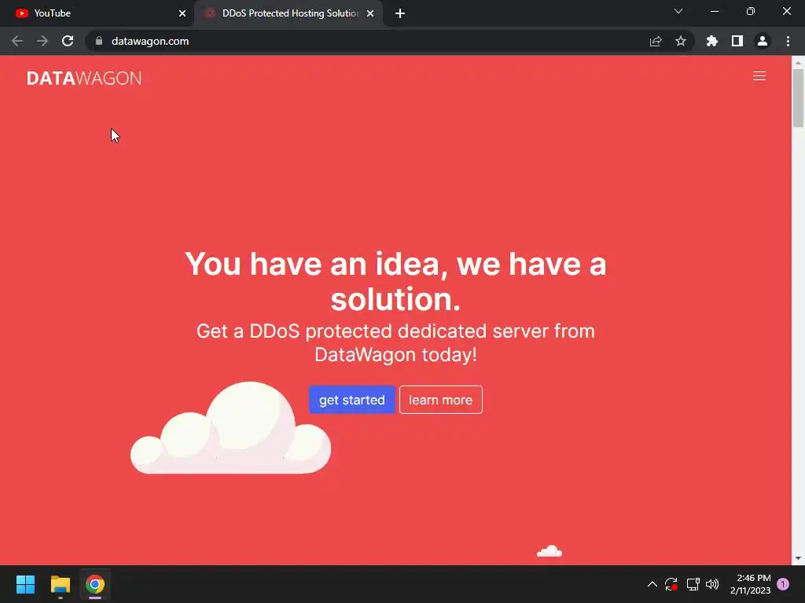Reload the current page

pos(68,41)
